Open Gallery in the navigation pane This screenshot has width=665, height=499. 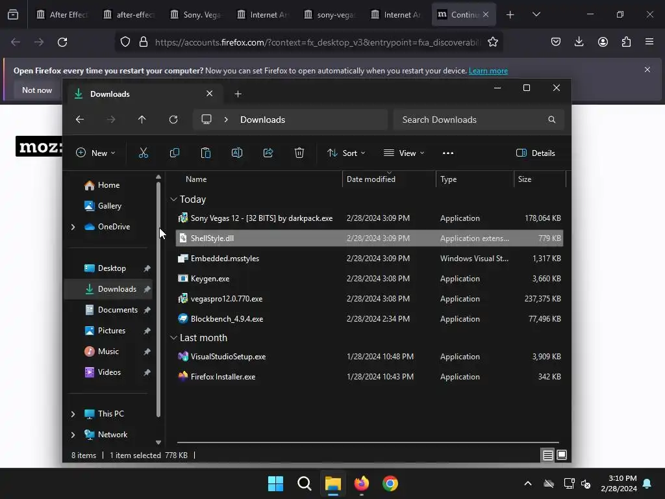(109, 206)
